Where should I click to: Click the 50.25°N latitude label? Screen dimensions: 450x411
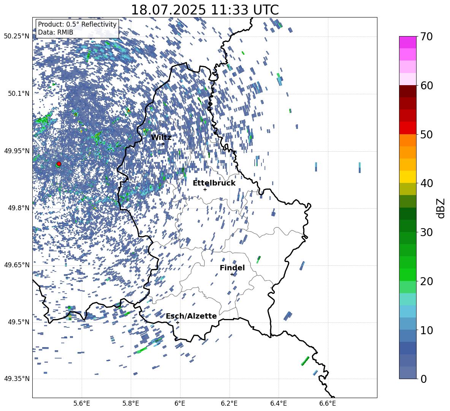(17, 36)
